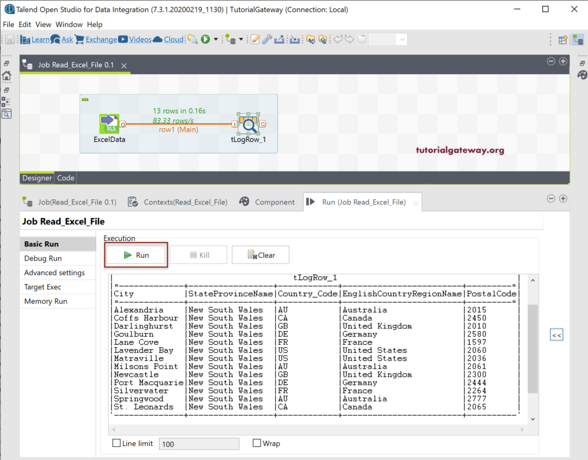Minimize the Run view panel
Viewport: 588px width, 460px height.
click(551, 198)
